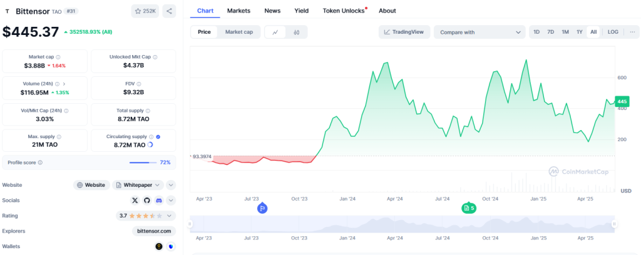641x255 pixels.
Task: Click the 93.3974 starting price label
Action: tap(202, 156)
